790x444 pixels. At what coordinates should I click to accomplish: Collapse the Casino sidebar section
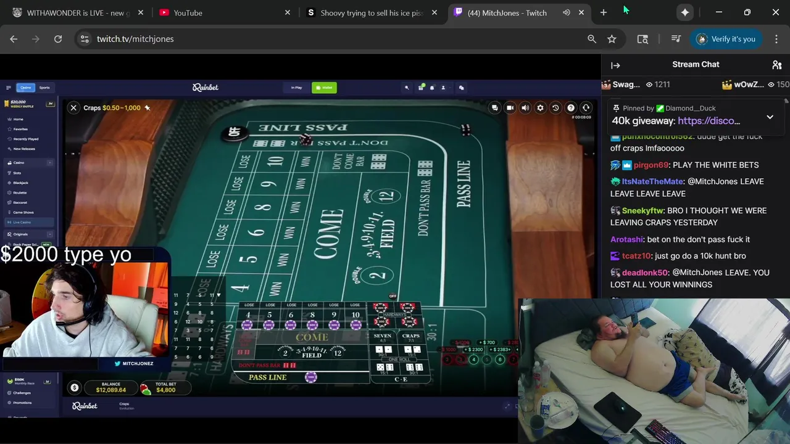click(50, 163)
